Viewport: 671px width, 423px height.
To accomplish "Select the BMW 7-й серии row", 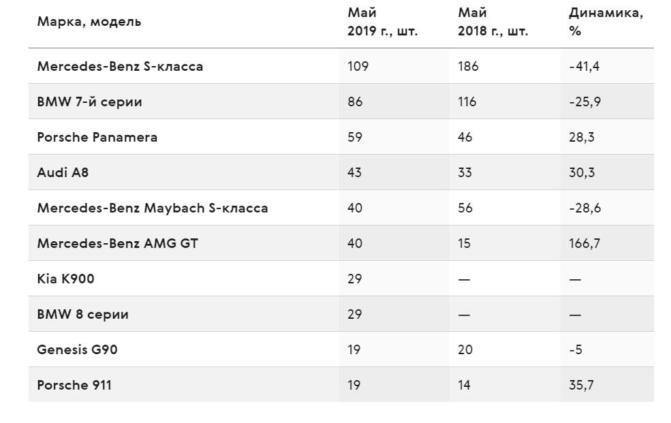I will coord(341,101).
